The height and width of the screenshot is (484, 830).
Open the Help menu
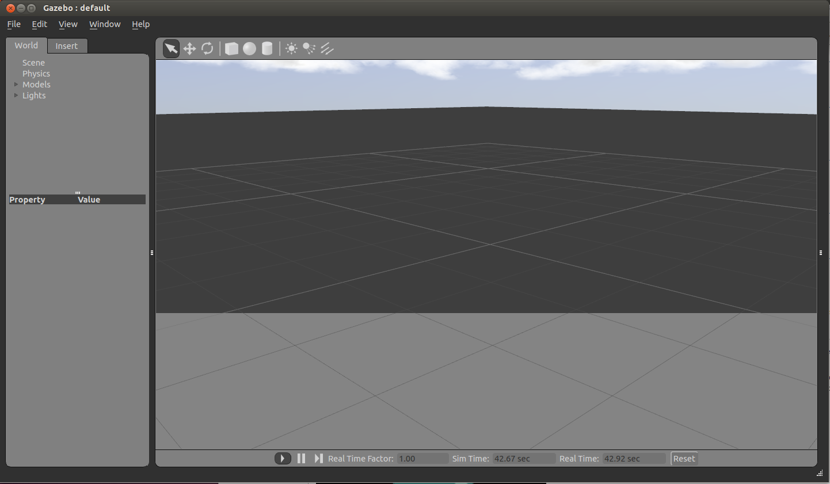(140, 24)
